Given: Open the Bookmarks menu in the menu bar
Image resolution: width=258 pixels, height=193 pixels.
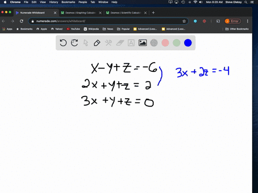Looking at the screenshot, I should pos(68,2).
